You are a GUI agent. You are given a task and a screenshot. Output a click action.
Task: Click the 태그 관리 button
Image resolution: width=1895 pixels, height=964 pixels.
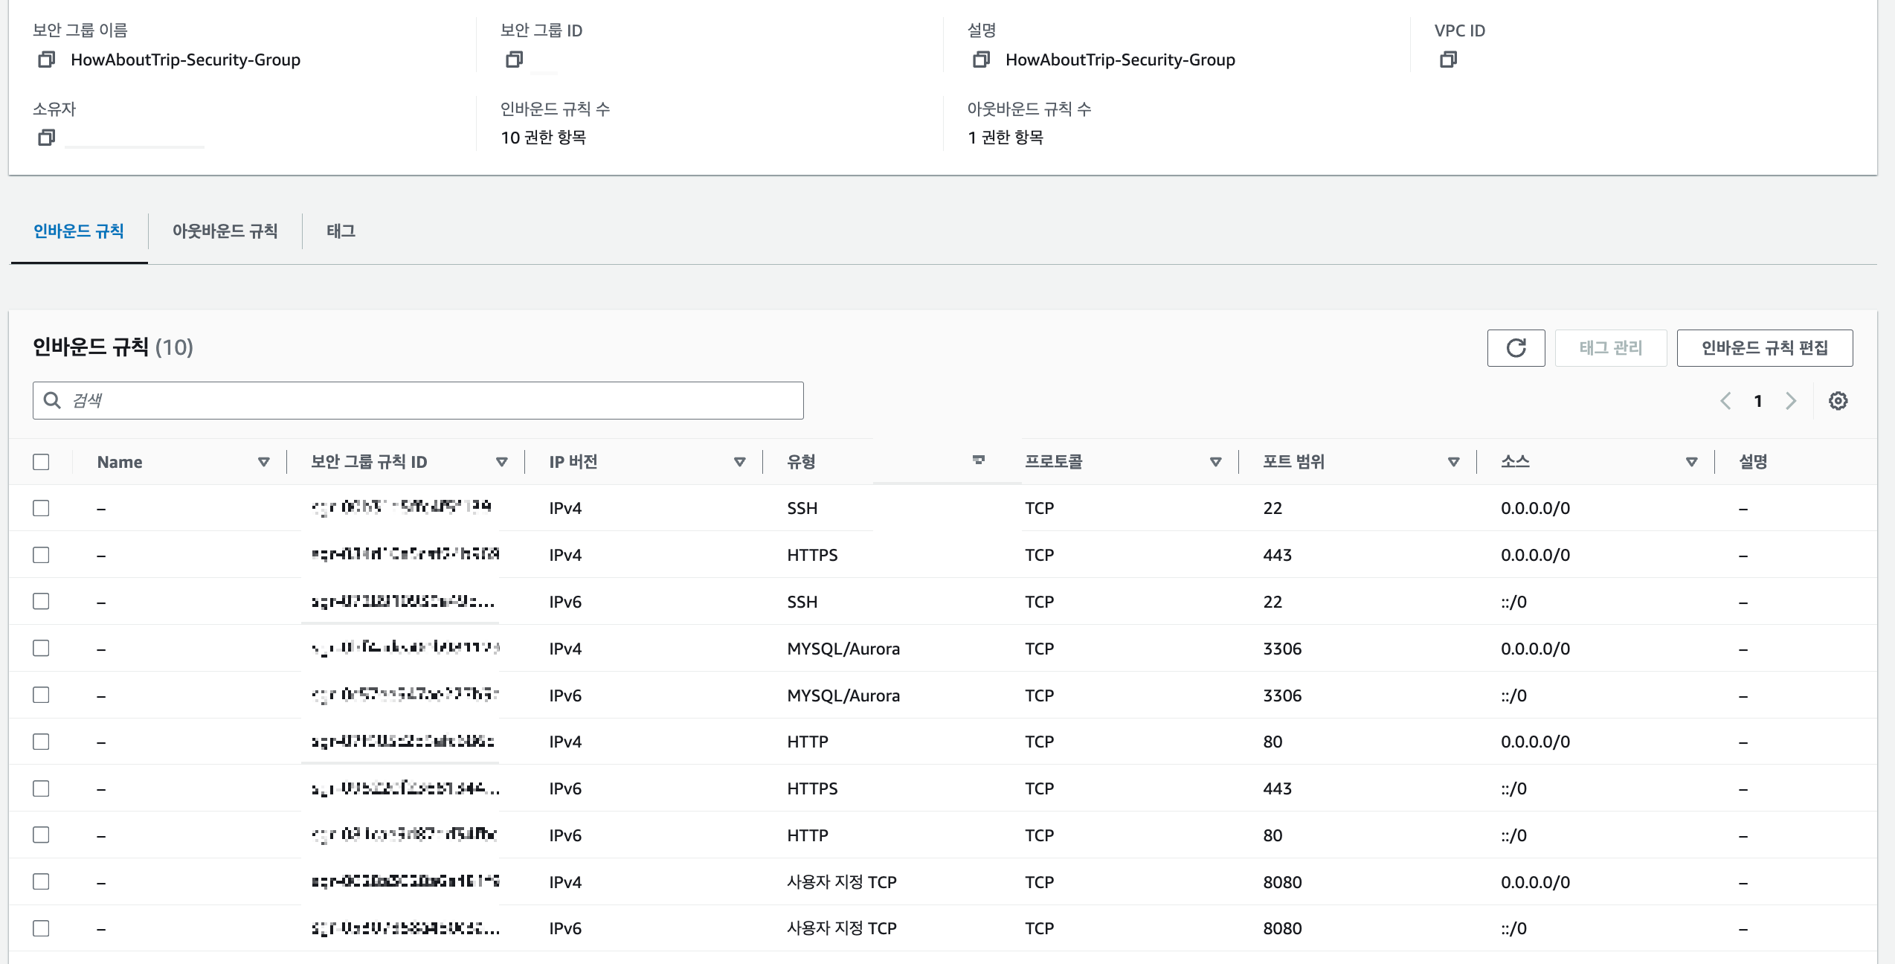coord(1610,348)
